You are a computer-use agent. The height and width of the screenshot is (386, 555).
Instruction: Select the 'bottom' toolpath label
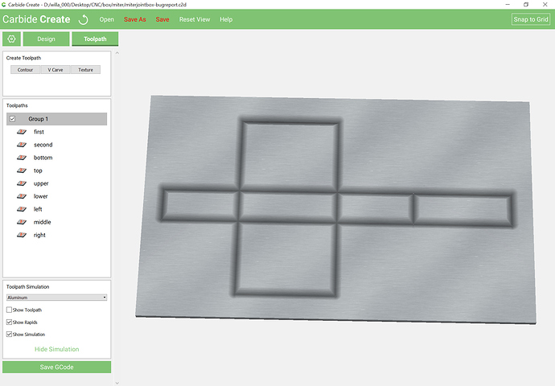[43, 158]
